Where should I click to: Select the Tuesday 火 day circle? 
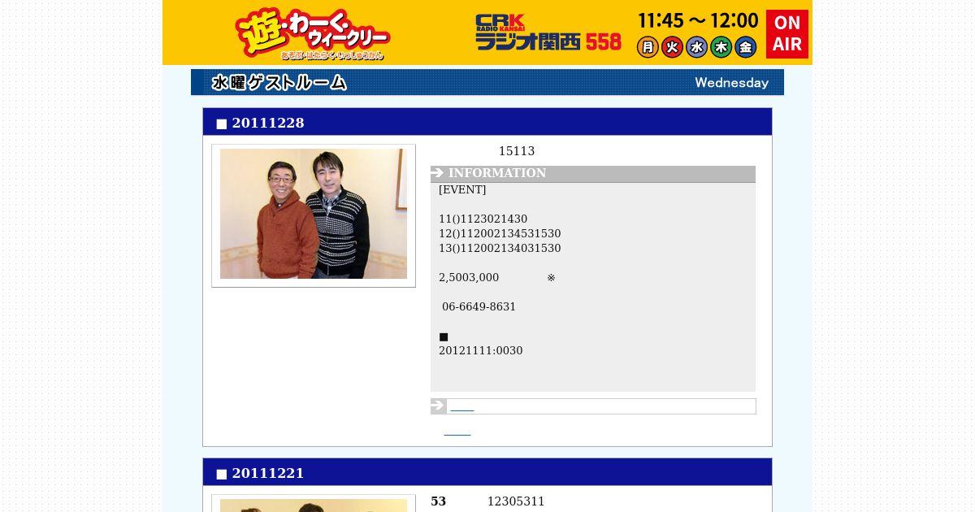coord(672,47)
